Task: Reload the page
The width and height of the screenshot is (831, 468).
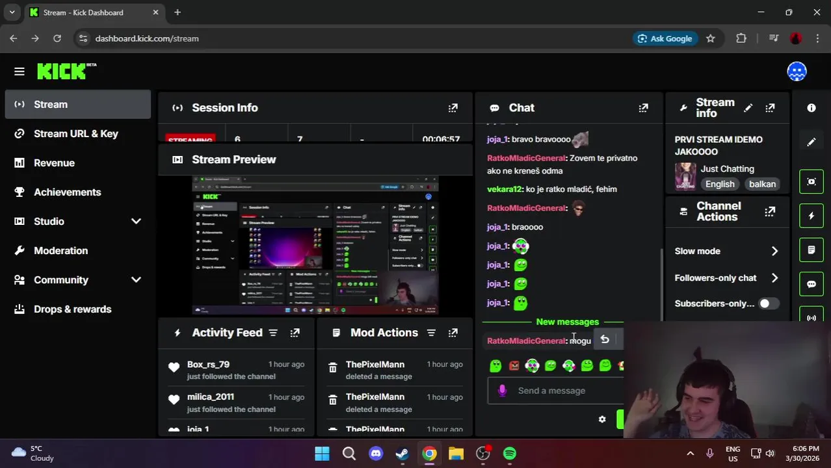Action: click(57, 38)
